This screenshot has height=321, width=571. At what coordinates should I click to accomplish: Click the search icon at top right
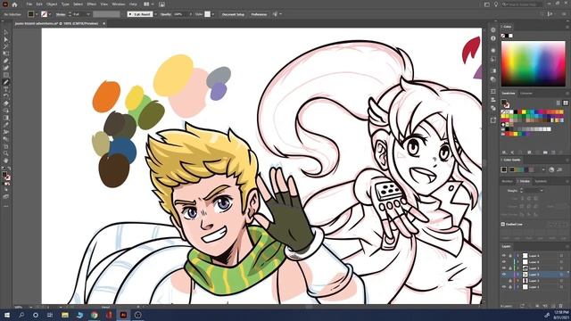504,4
